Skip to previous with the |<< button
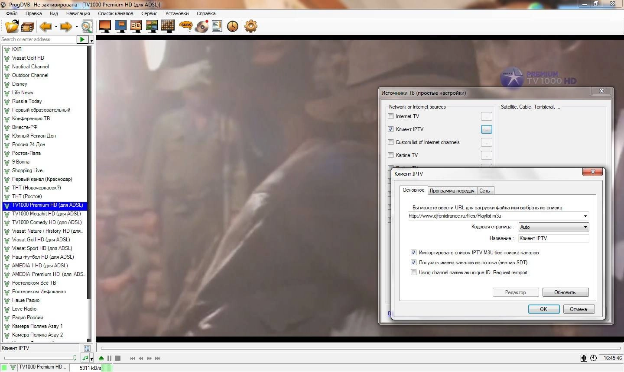Image resolution: width=624 pixels, height=372 pixels. click(133, 358)
